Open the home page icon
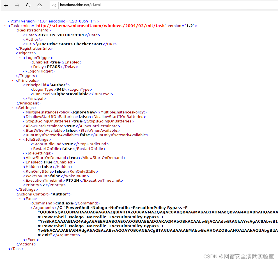This screenshot has height=262, width=278. [x=40, y=6]
